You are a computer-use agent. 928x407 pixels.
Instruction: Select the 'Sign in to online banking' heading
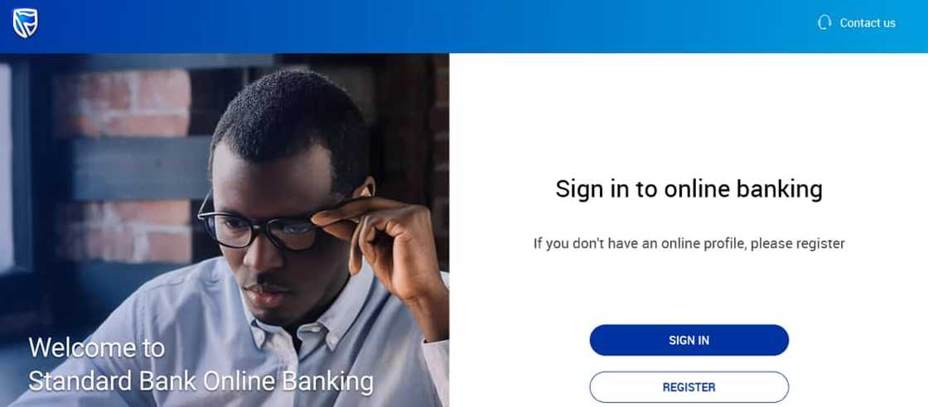[689, 189]
